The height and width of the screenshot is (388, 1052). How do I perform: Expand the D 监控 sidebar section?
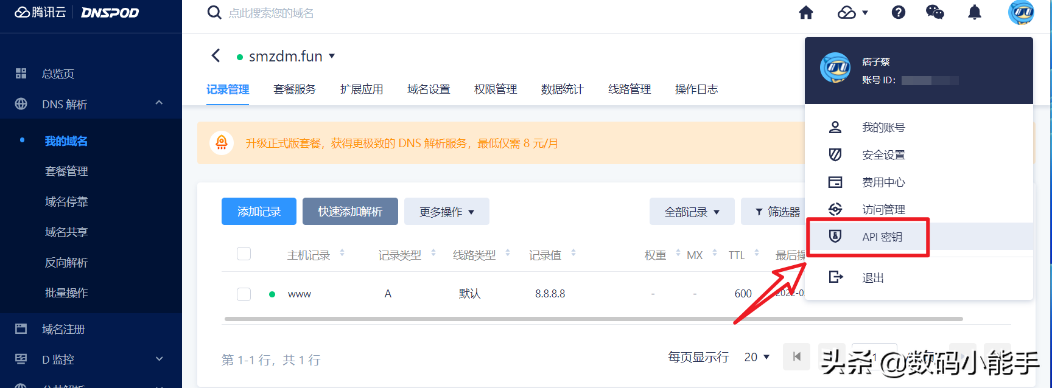(159, 359)
